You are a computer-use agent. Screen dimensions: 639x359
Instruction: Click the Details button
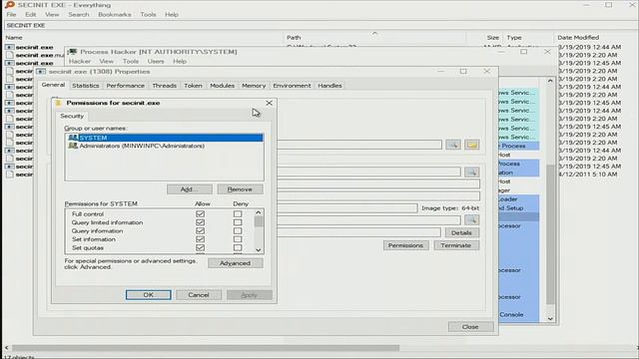click(461, 232)
